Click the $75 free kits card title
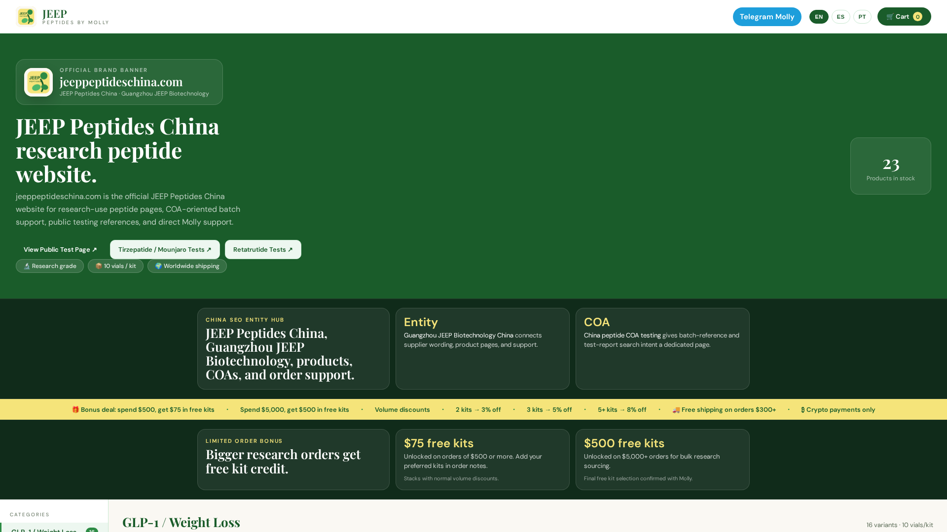This screenshot has height=532, width=947. 438,443
